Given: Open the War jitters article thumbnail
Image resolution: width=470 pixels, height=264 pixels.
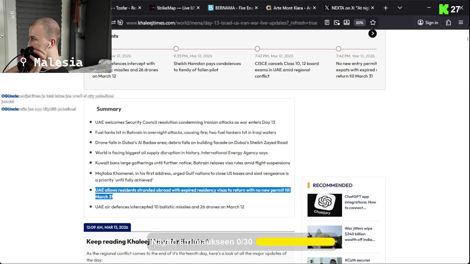Looking at the screenshot, I should coord(325,237).
